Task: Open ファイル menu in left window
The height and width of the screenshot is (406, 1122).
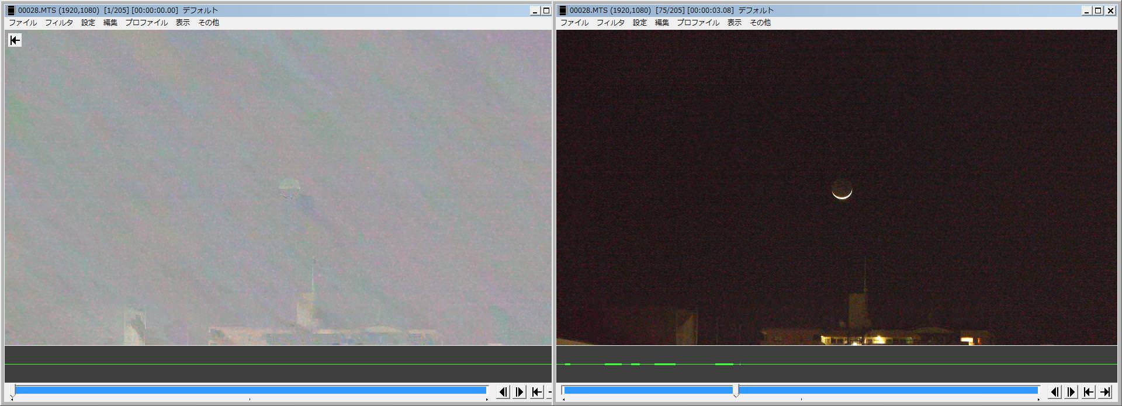Action: (23, 23)
